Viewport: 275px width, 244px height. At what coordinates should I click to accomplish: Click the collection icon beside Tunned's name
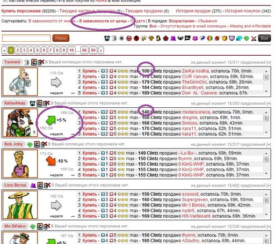coord(34,62)
